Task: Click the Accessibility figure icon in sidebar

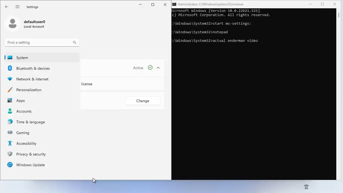Action: click(10, 143)
